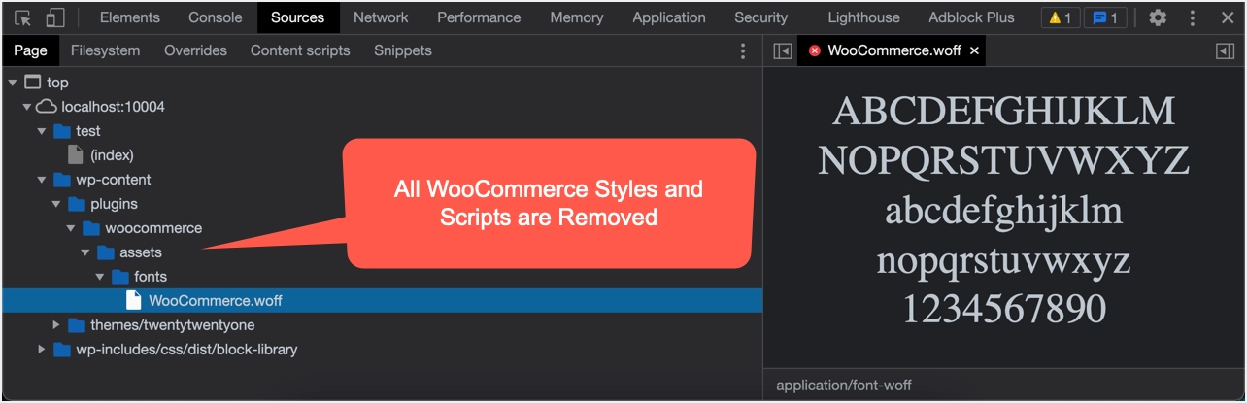
Task: Collapse the localhost:10004 node
Action: coord(27,107)
